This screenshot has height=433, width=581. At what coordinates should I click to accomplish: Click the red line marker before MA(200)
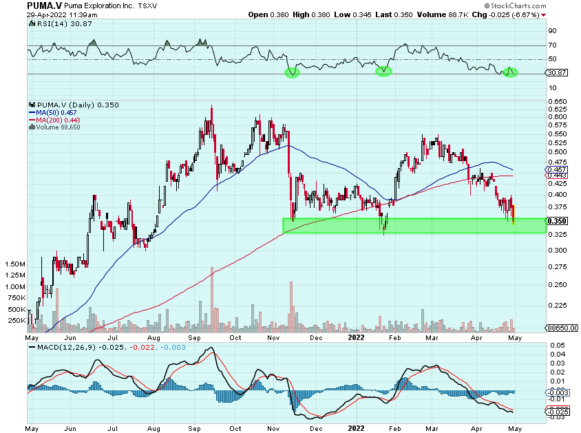(x=32, y=120)
